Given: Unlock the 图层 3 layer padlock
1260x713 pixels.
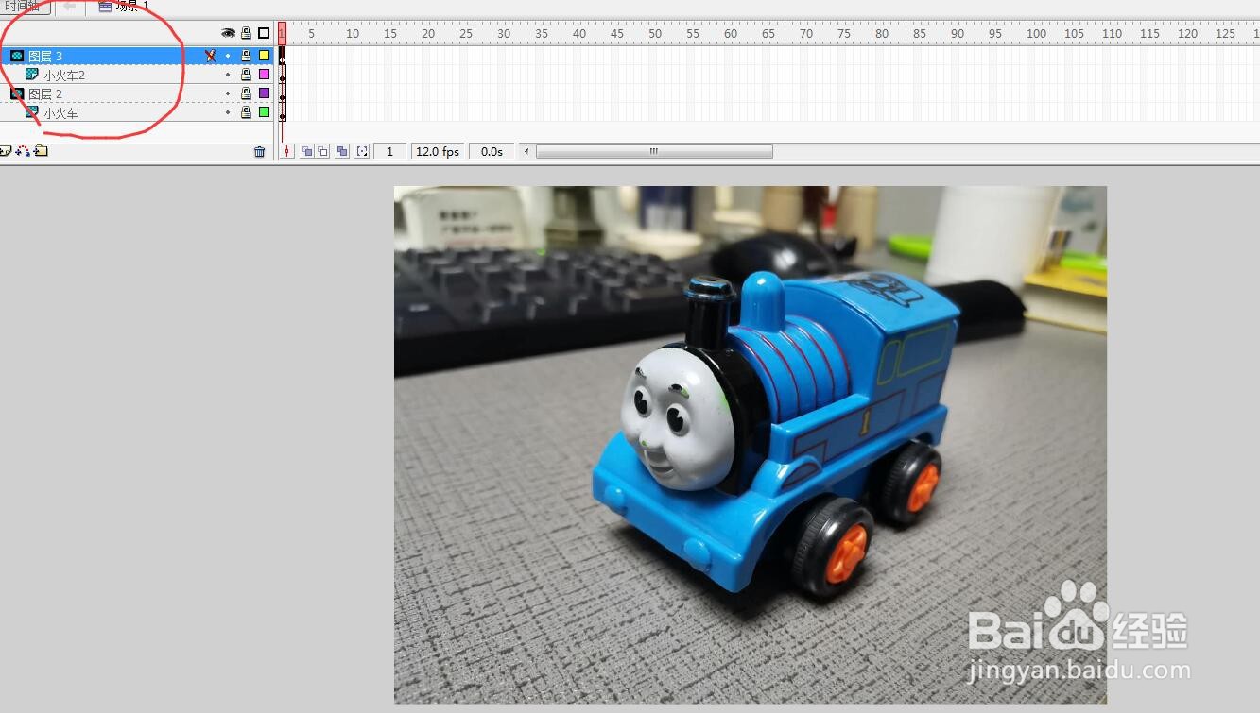Looking at the screenshot, I should tap(246, 56).
